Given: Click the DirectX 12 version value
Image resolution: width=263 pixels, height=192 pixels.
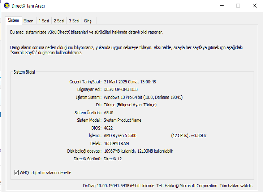Looking at the screenshot, I should [x=113, y=159].
